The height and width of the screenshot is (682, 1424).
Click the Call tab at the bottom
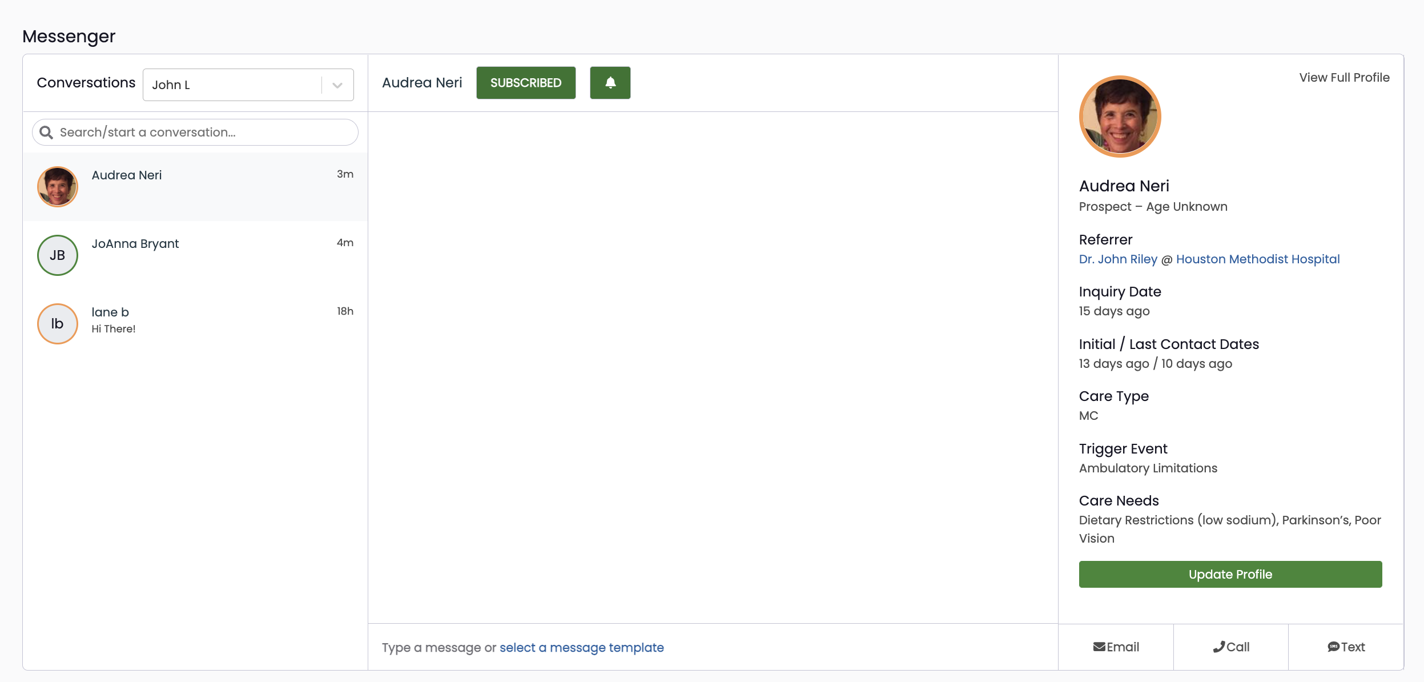pos(1231,647)
